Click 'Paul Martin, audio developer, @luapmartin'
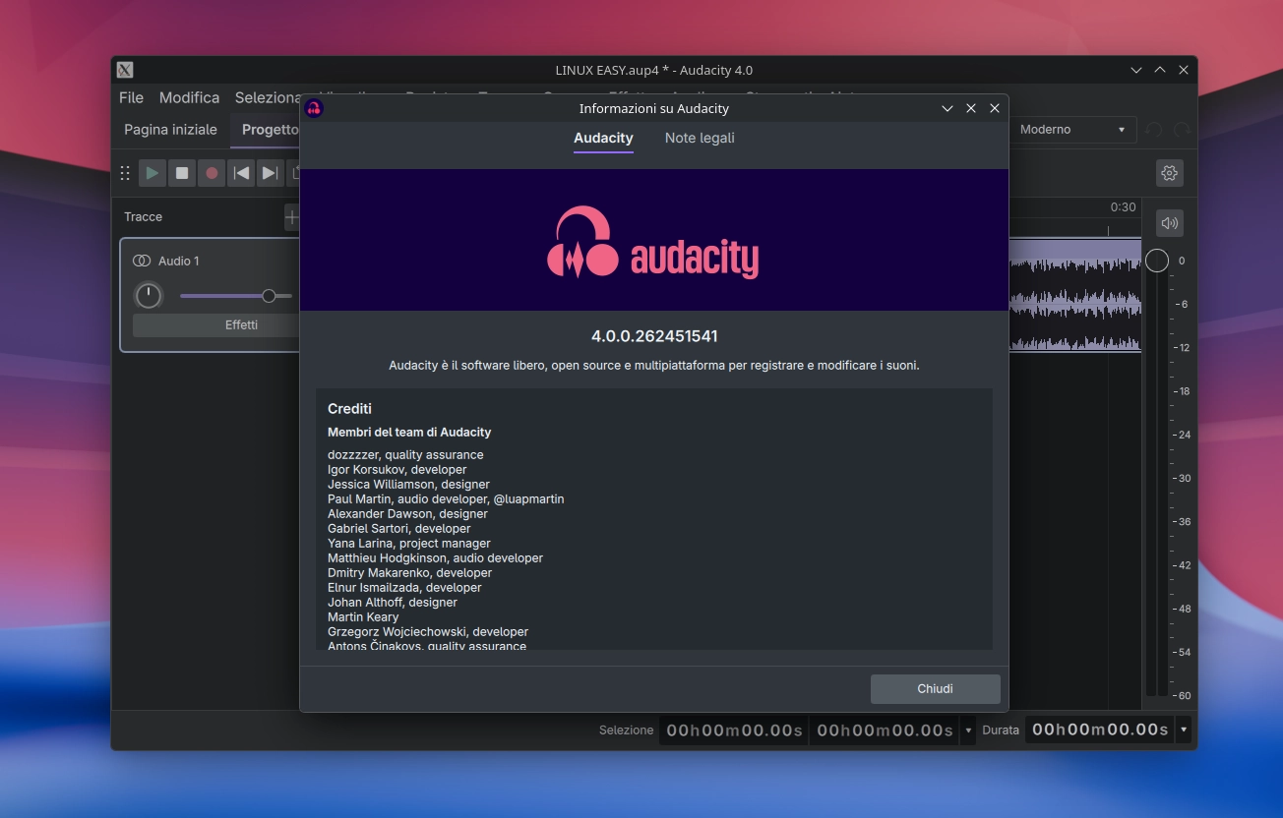 (x=446, y=499)
